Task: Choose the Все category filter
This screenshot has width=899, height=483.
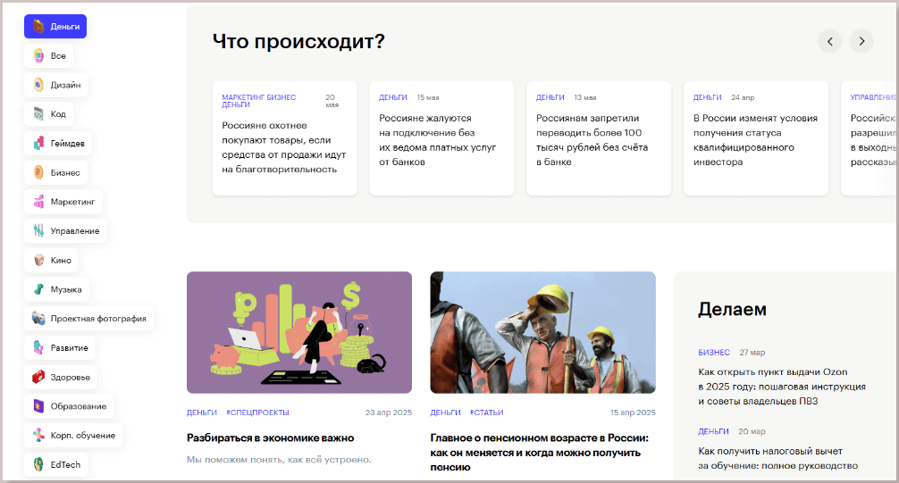Action: click(x=49, y=55)
